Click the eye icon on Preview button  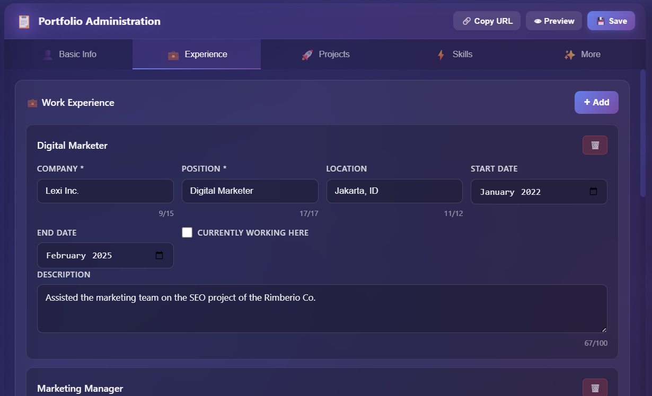(x=539, y=21)
